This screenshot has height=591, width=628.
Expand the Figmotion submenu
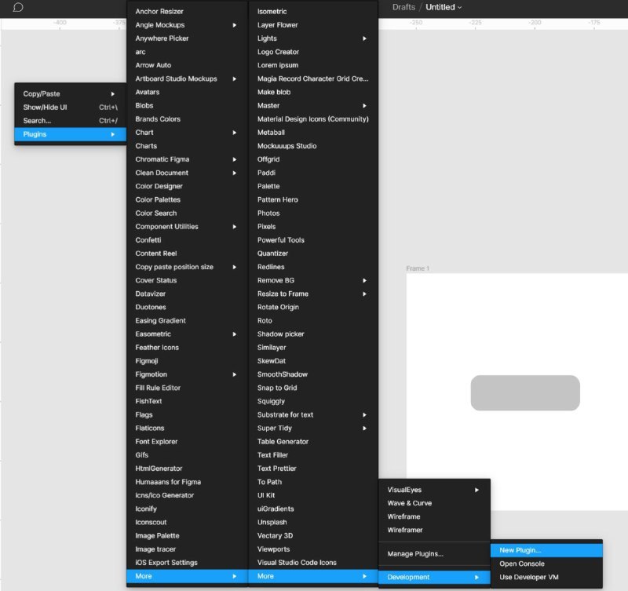[187, 374]
